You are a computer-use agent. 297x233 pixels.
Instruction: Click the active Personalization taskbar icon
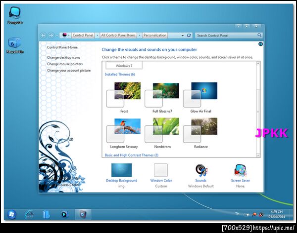click(83, 214)
